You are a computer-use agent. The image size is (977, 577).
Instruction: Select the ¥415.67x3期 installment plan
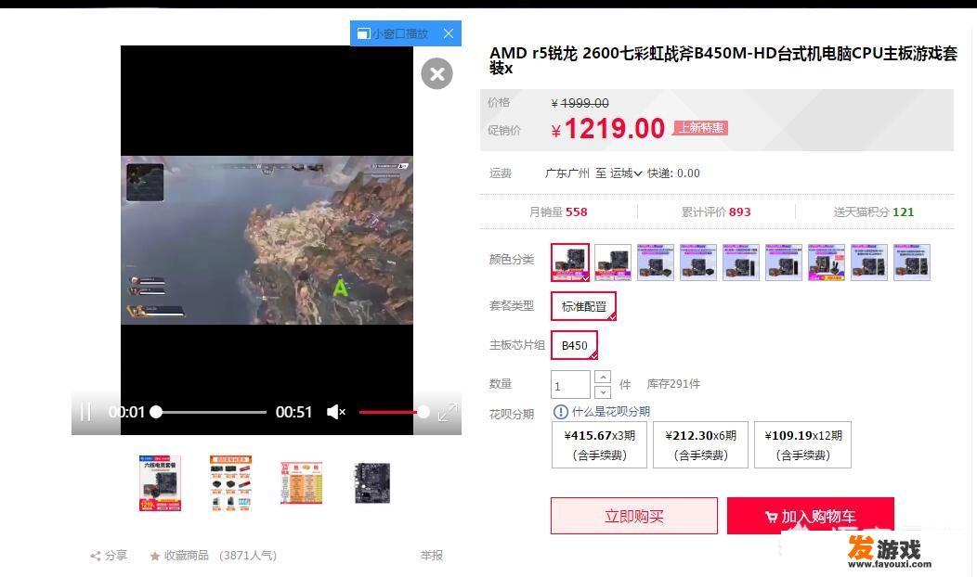pyautogui.click(x=599, y=445)
